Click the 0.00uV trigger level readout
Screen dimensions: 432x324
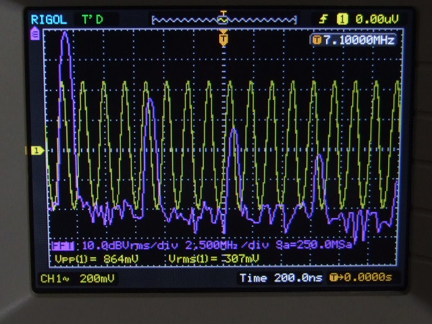point(373,20)
